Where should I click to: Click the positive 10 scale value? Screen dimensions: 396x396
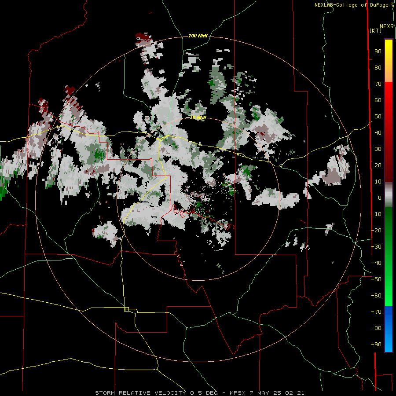378,182
